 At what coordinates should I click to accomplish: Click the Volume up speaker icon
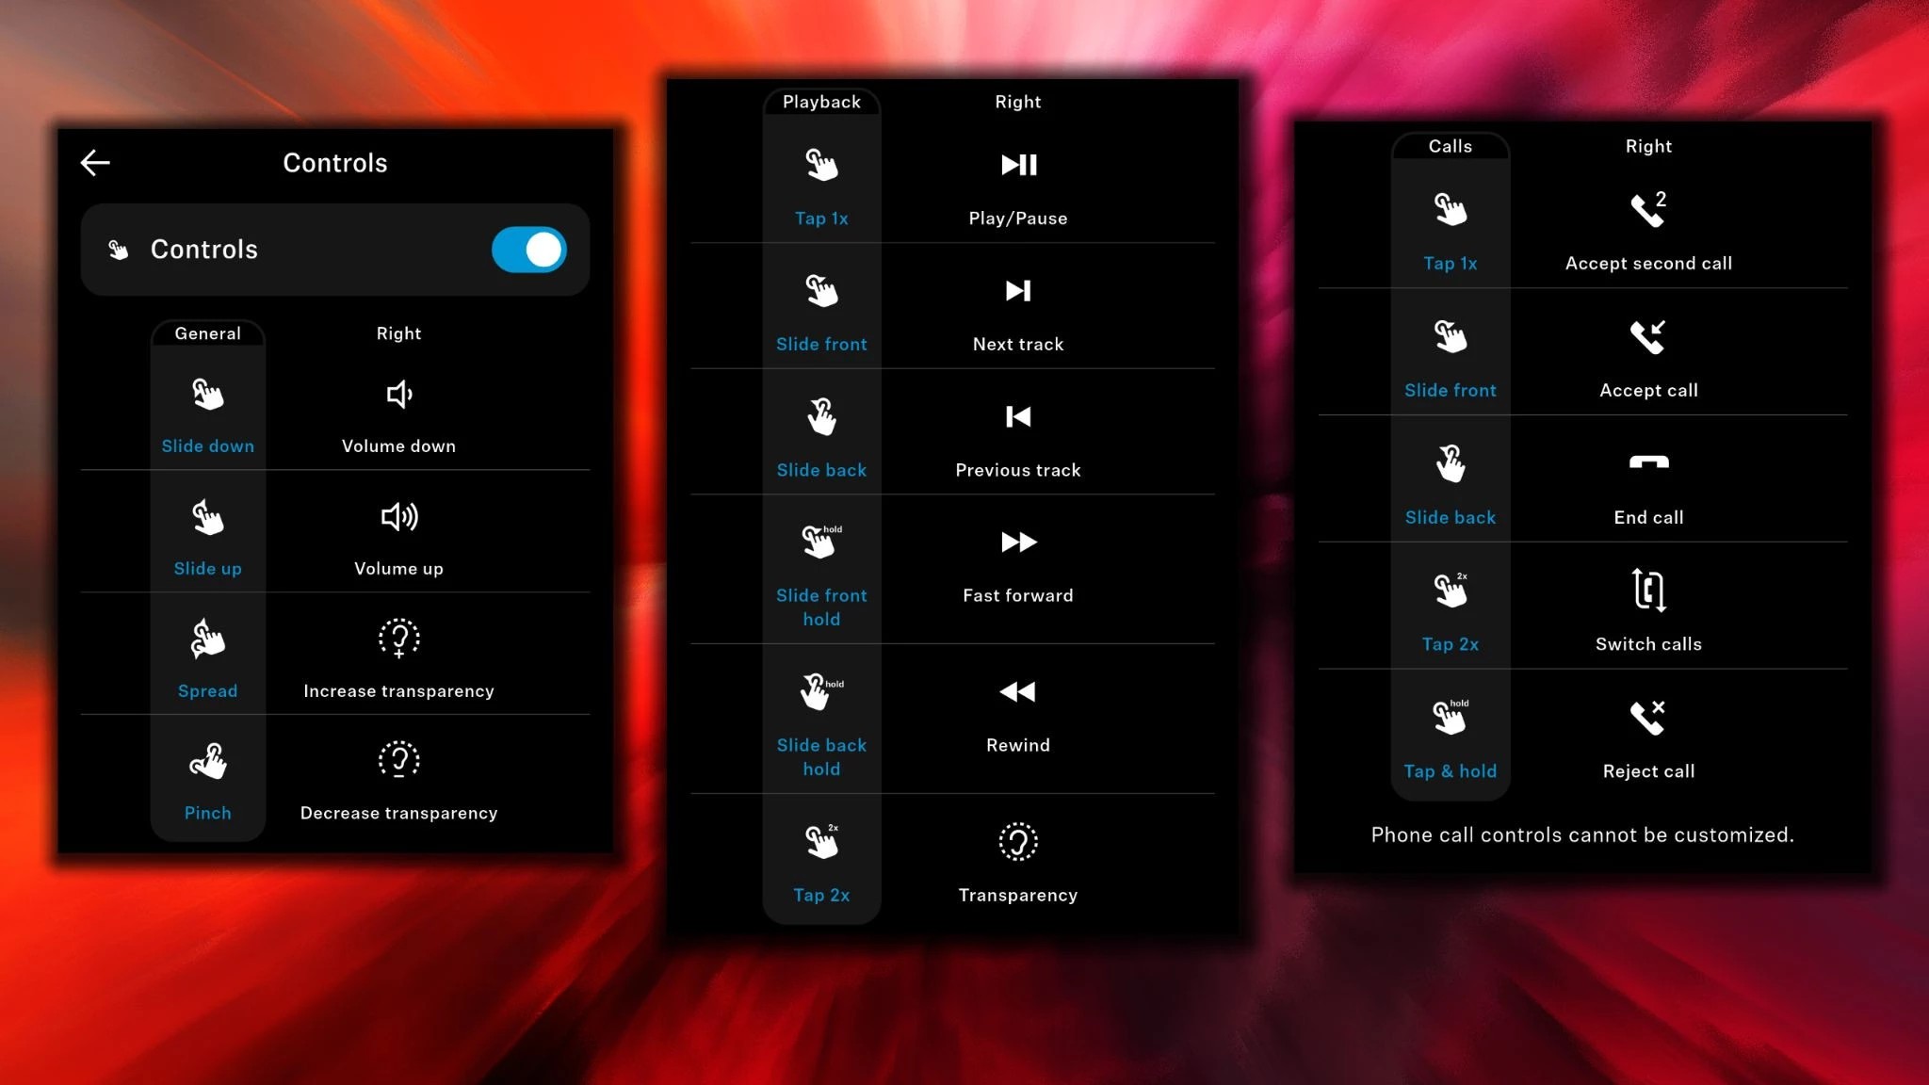click(x=398, y=517)
